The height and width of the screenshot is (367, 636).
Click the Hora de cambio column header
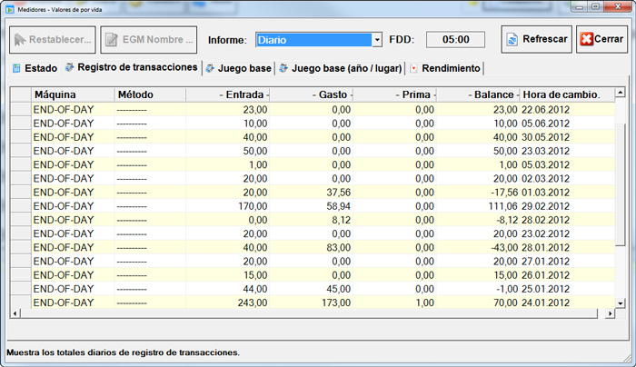[x=561, y=94]
